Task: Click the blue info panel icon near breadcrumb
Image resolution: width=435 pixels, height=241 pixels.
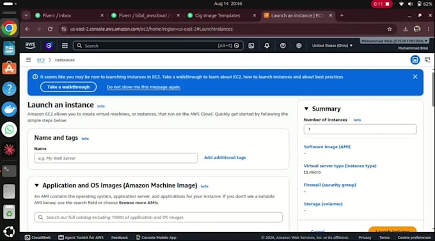Action: pos(415,59)
